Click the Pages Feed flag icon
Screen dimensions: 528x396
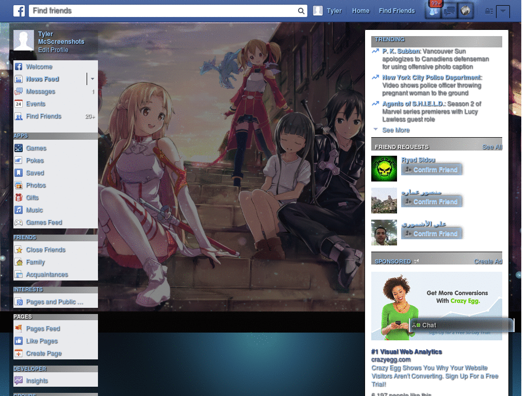[x=19, y=328]
